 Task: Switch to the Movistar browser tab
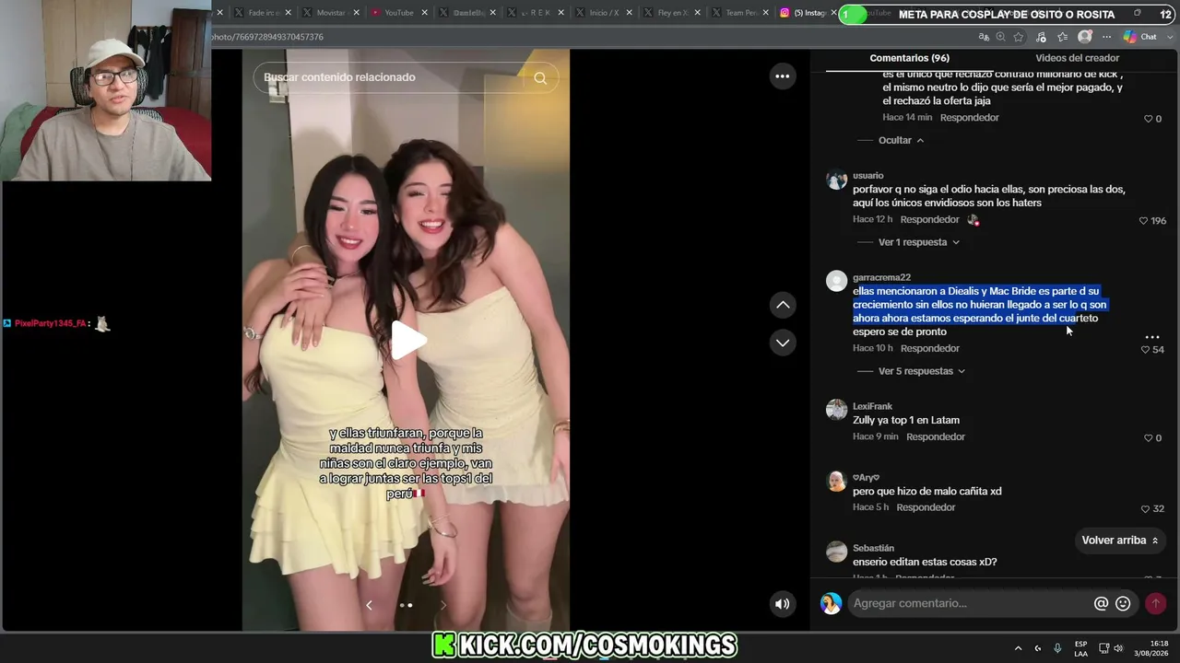(330, 13)
